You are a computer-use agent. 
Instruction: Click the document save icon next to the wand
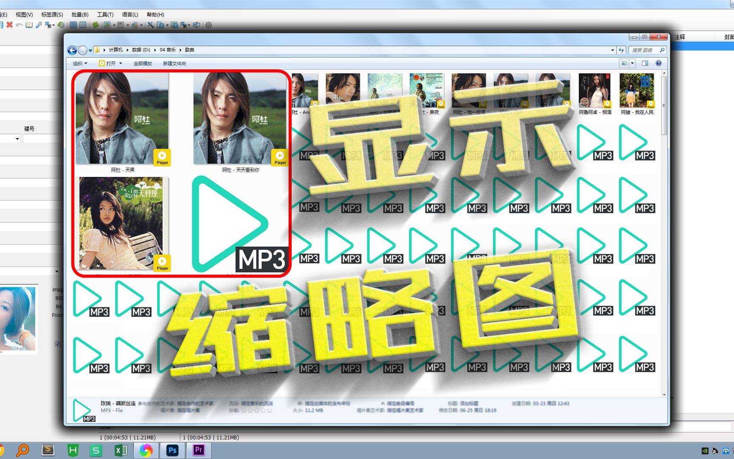click(161, 25)
